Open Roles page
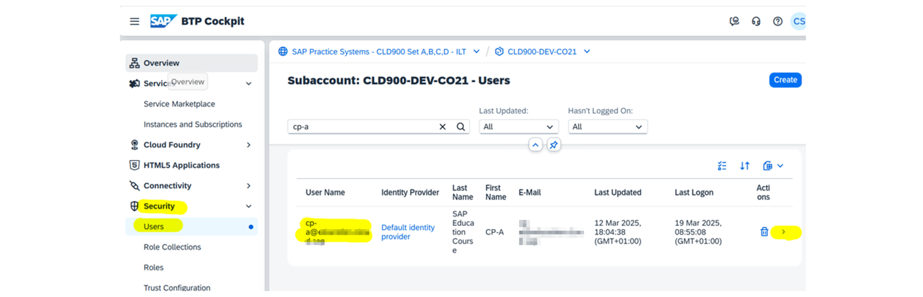Viewport: 923px width, 297px height. point(153,267)
